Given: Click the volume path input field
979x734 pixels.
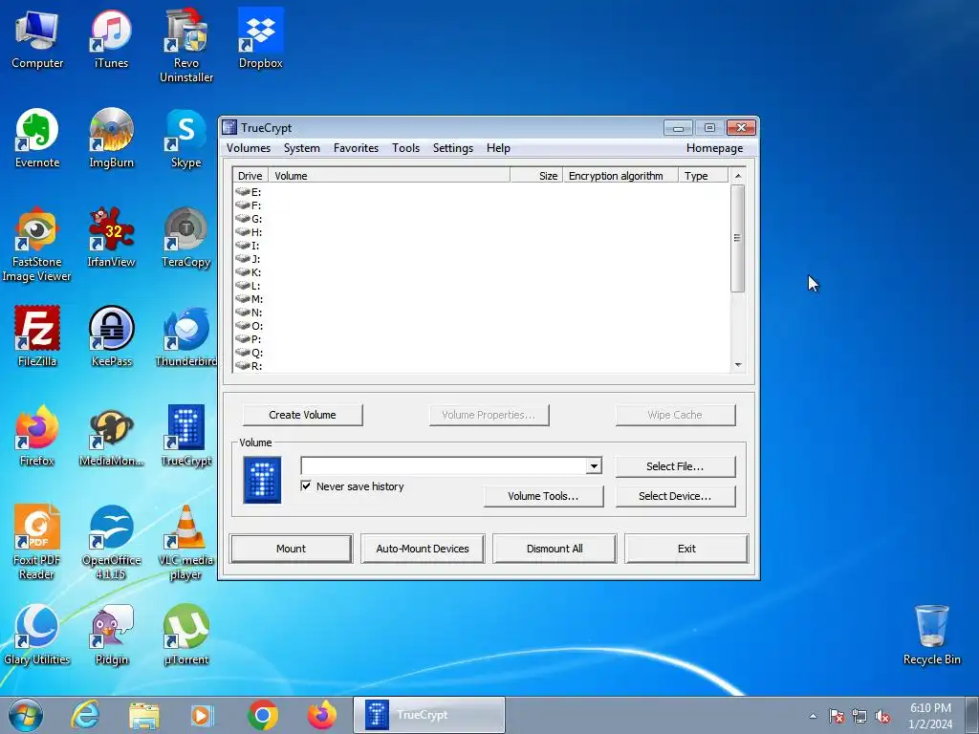Looking at the screenshot, I should tap(444, 465).
